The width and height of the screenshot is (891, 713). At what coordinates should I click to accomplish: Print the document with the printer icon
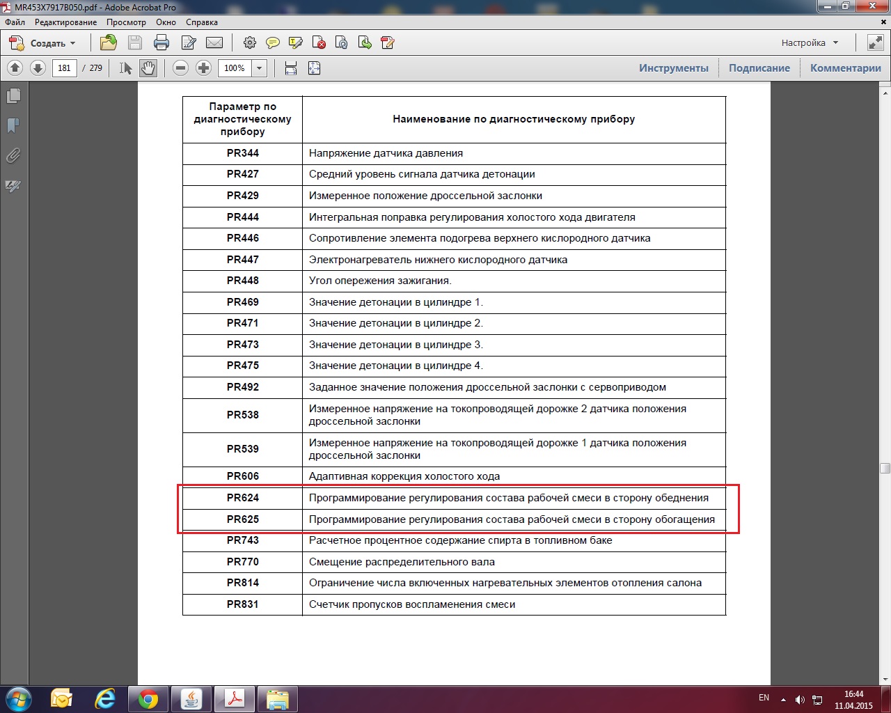coord(161,43)
